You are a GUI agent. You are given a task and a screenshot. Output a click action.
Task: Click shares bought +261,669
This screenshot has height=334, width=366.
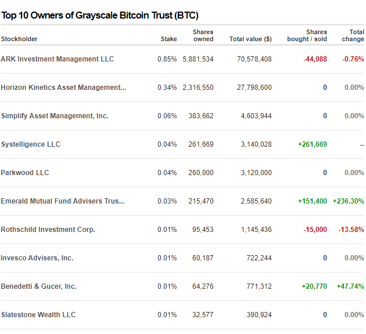(312, 144)
